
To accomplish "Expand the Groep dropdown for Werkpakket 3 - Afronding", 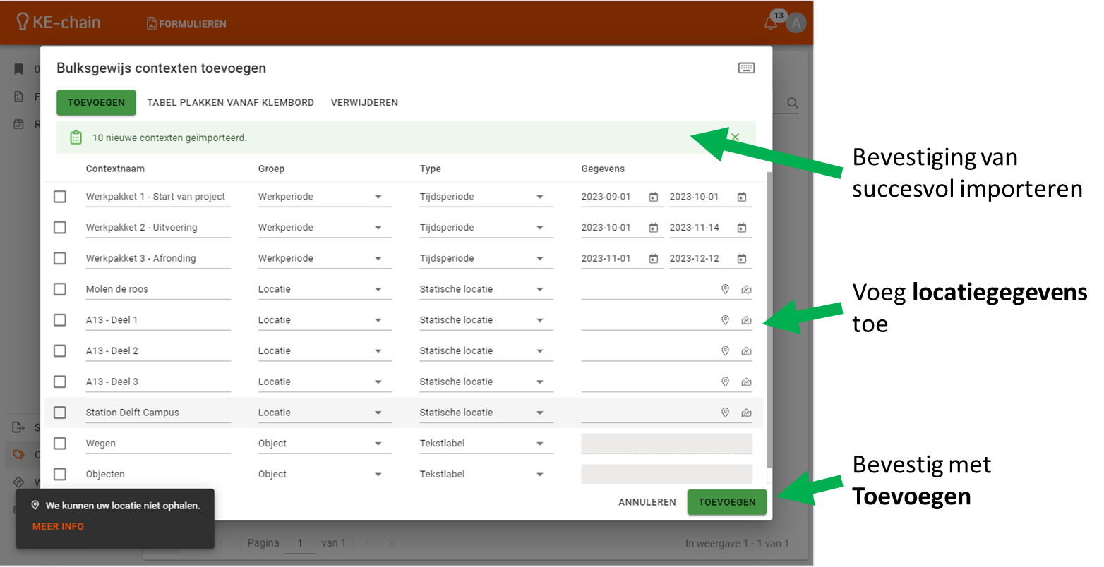I will [x=378, y=259].
